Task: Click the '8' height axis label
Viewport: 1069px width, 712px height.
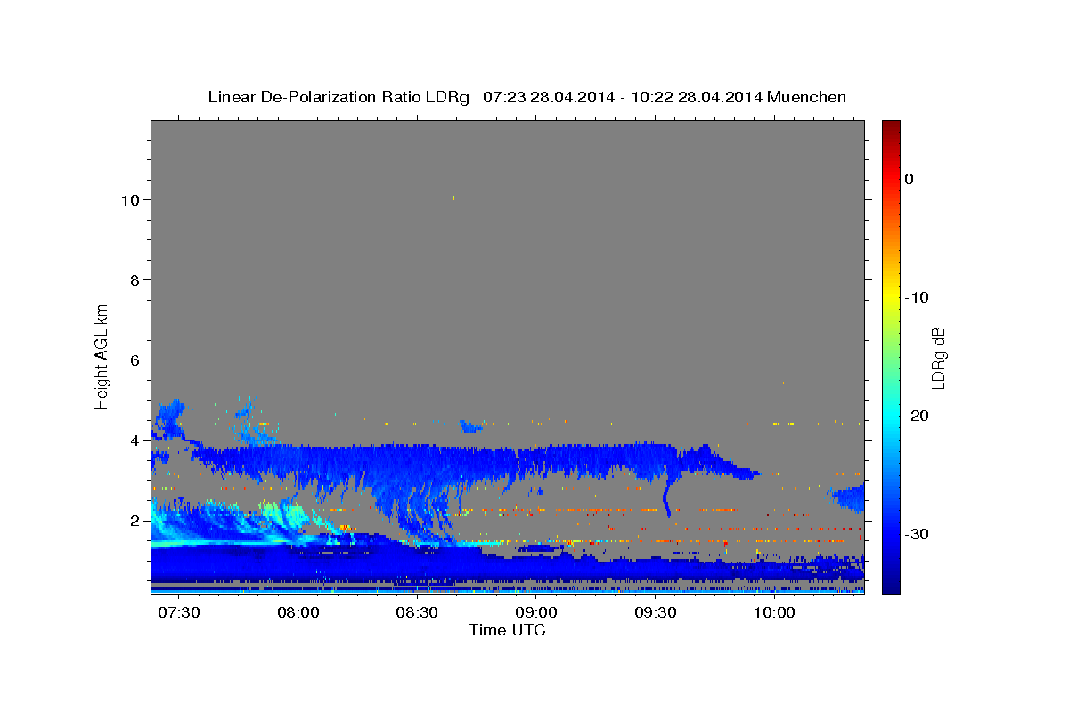Action: 135,280
